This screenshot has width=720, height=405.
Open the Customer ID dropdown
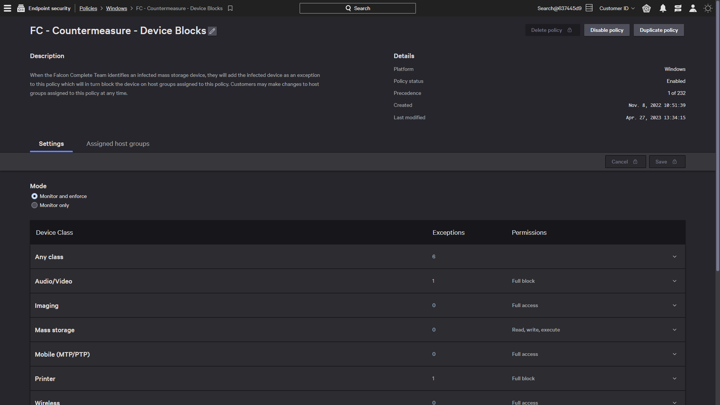point(617,8)
